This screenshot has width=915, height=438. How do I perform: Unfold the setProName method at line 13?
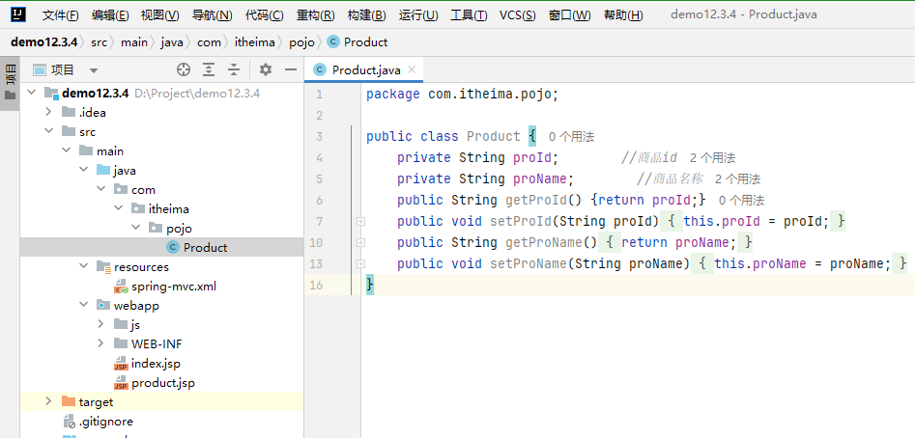pos(360,263)
